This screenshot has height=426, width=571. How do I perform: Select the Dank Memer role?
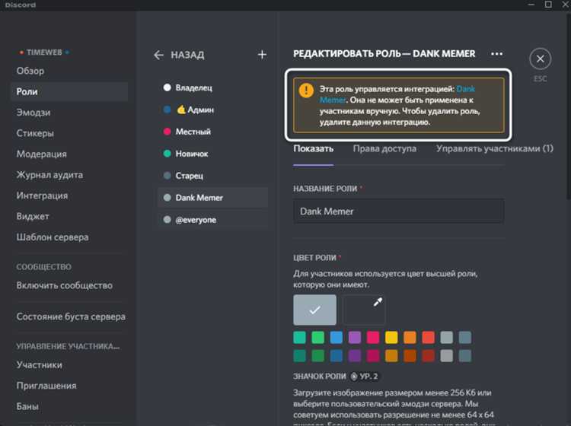212,198
